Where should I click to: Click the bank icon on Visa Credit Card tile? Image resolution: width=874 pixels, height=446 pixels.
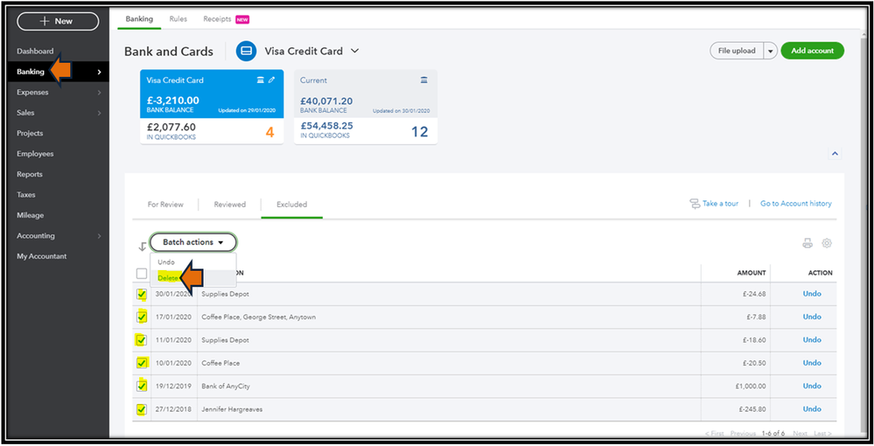[x=260, y=80]
